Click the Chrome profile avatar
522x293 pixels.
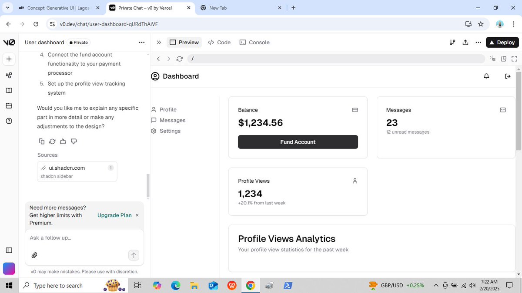(500, 24)
